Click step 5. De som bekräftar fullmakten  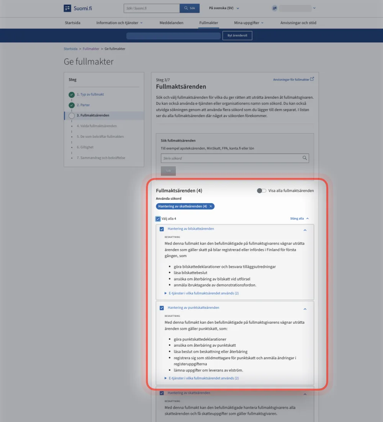coord(100,137)
